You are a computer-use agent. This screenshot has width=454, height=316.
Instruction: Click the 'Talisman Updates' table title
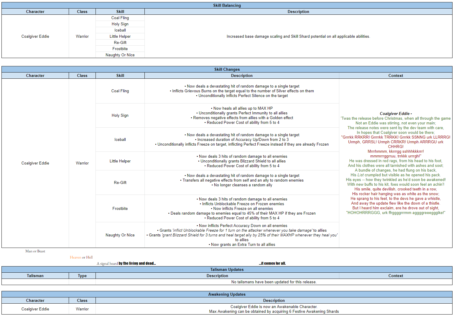click(227, 269)
